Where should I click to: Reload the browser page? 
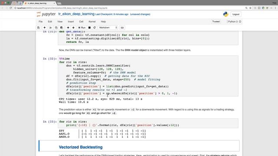coord(10,8)
